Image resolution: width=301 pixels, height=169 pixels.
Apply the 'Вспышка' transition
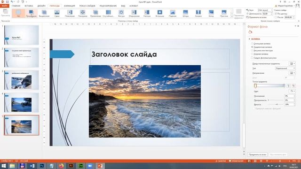click(160, 14)
